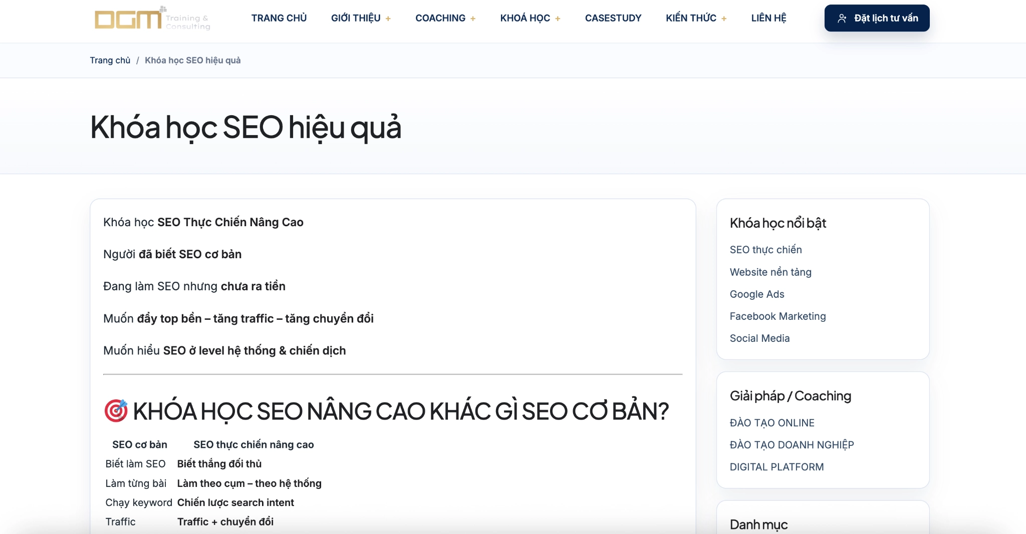Image resolution: width=1026 pixels, height=534 pixels.
Task: Expand the GIỚI THIỆU plus submenu
Action: coord(388,19)
